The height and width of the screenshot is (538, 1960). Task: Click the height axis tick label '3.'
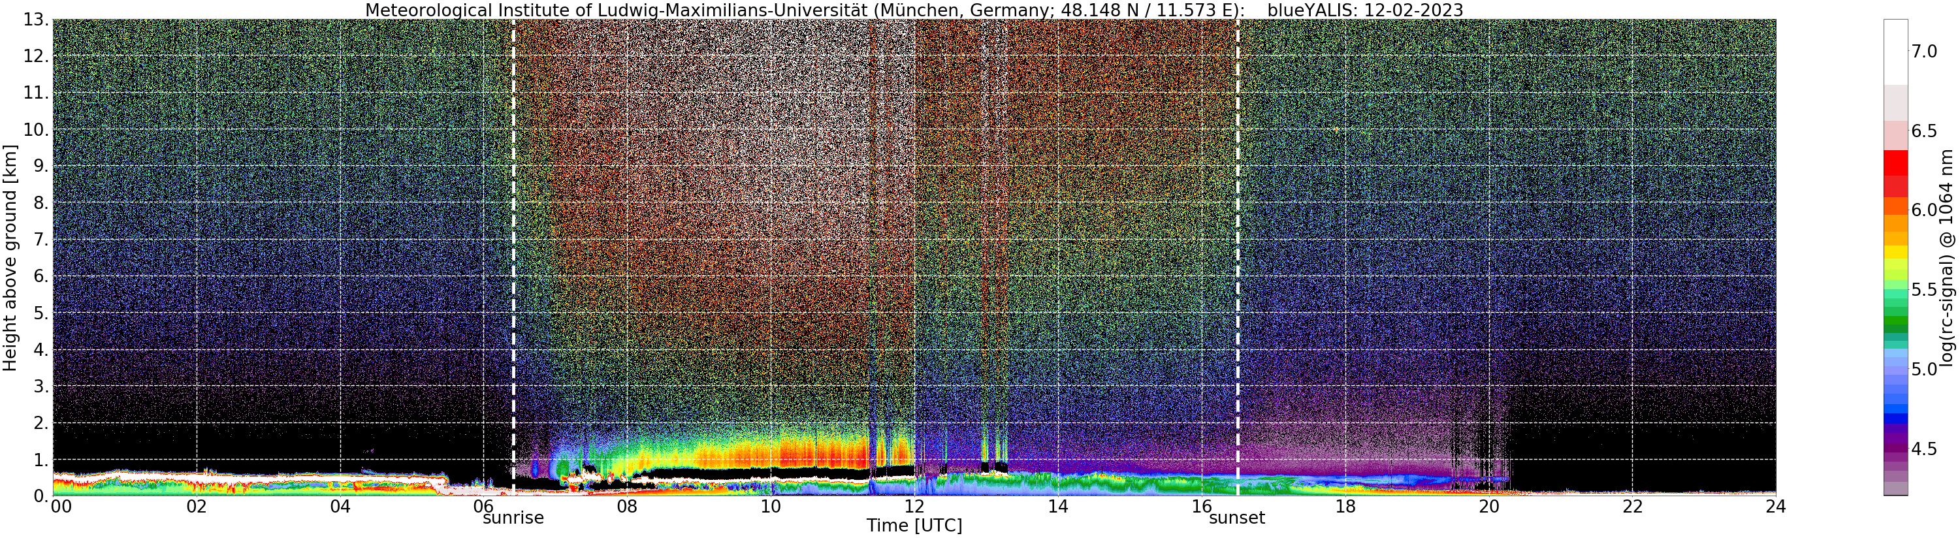click(40, 387)
